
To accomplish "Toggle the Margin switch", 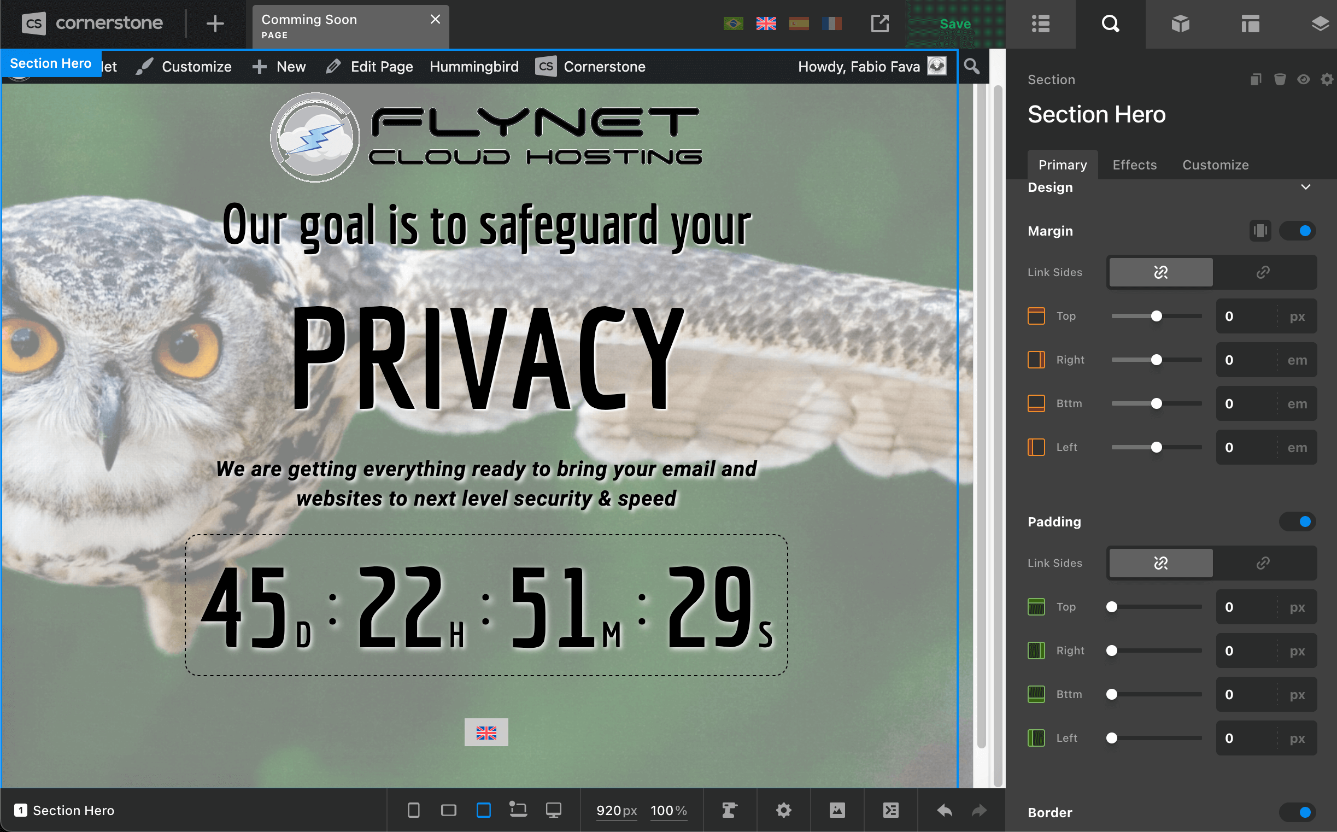I will click(x=1298, y=231).
